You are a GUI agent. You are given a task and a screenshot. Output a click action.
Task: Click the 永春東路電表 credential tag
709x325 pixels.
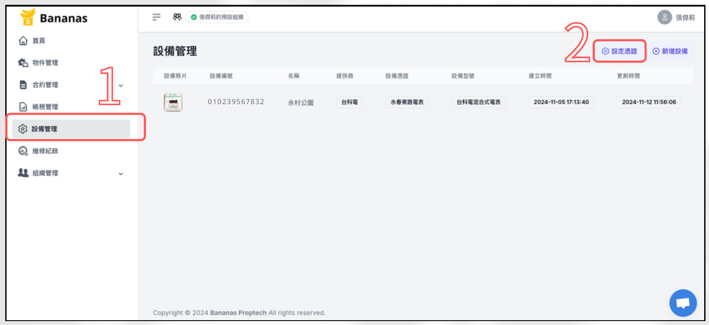point(407,102)
